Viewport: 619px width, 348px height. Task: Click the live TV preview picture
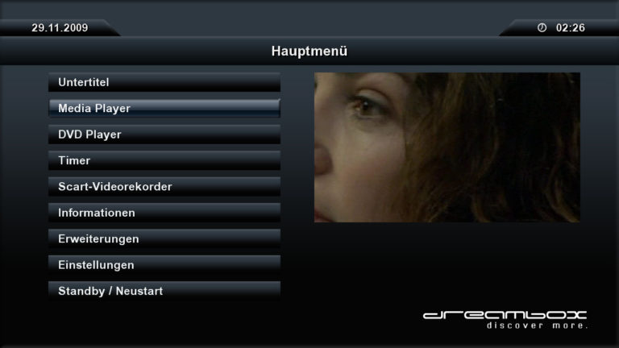(x=447, y=147)
